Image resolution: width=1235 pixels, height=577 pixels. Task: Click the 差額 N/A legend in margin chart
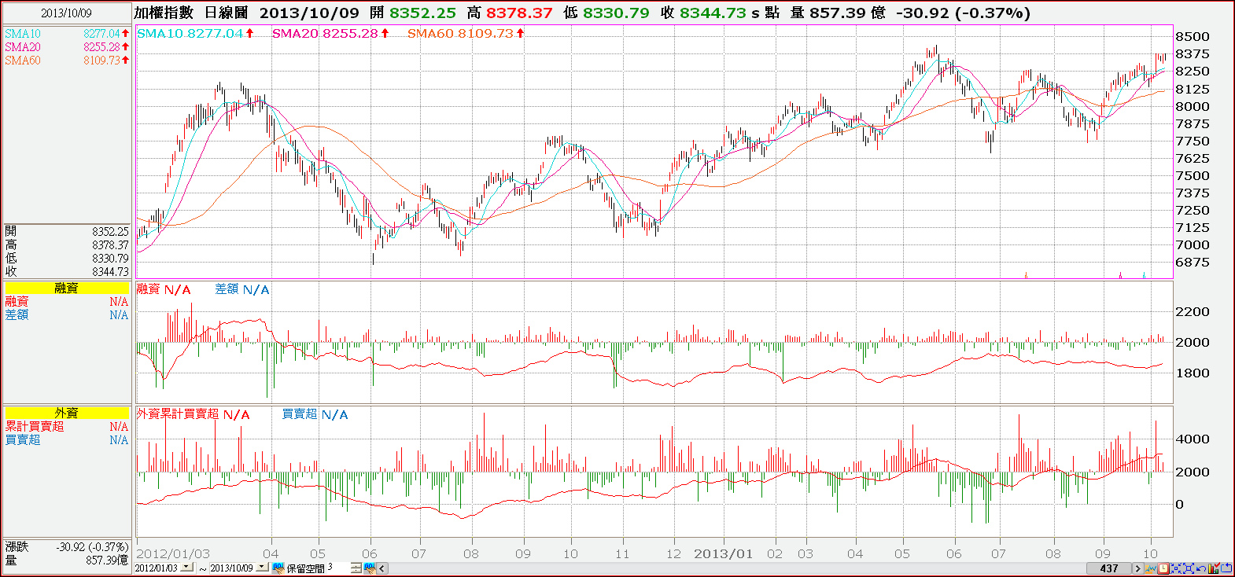click(242, 289)
